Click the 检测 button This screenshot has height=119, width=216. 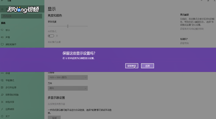(54, 117)
